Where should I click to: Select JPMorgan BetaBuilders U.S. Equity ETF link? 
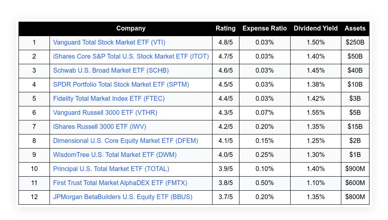[123, 197]
